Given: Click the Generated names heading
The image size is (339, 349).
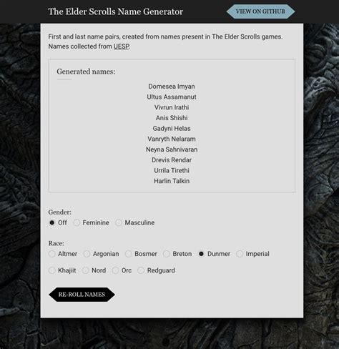Looking at the screenshot, I should 86,72.
